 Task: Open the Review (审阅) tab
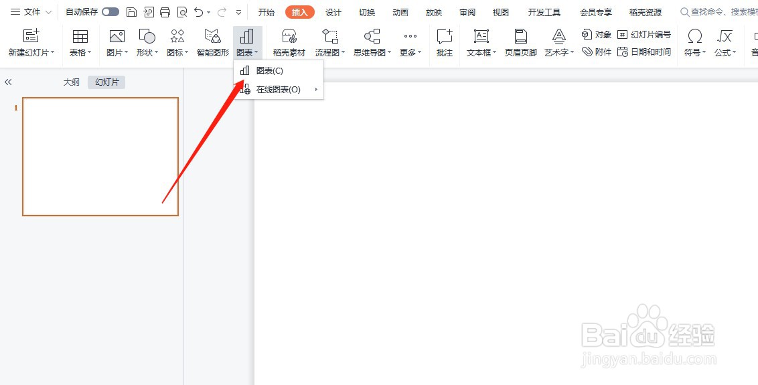(x=467, y=12)
